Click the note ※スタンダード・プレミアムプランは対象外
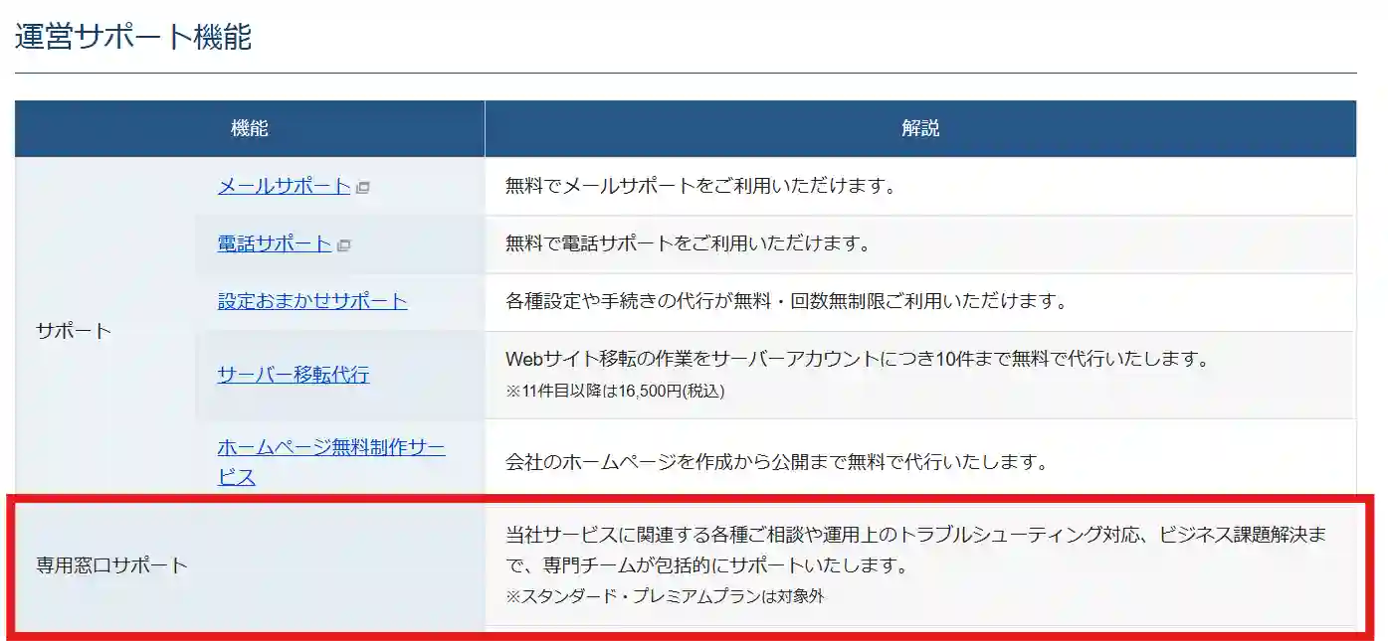The height and width of the screenshot is (641, 1388). pyautogui.click(x=665, y=597)
